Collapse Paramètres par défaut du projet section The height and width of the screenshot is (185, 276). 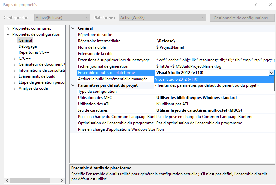[73, 85]
